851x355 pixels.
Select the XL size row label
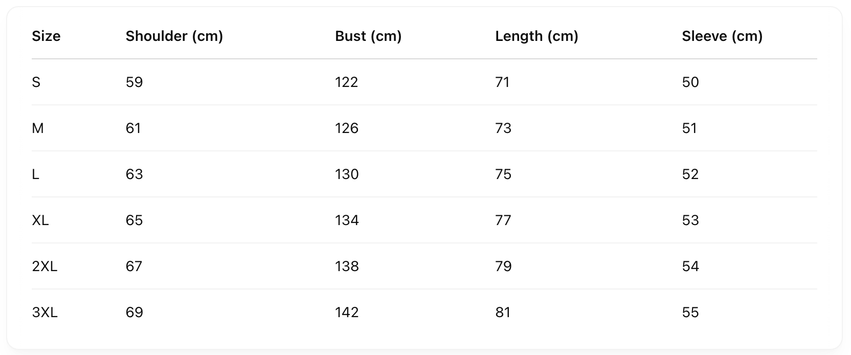pyautogui.click(x=40, y=220)
